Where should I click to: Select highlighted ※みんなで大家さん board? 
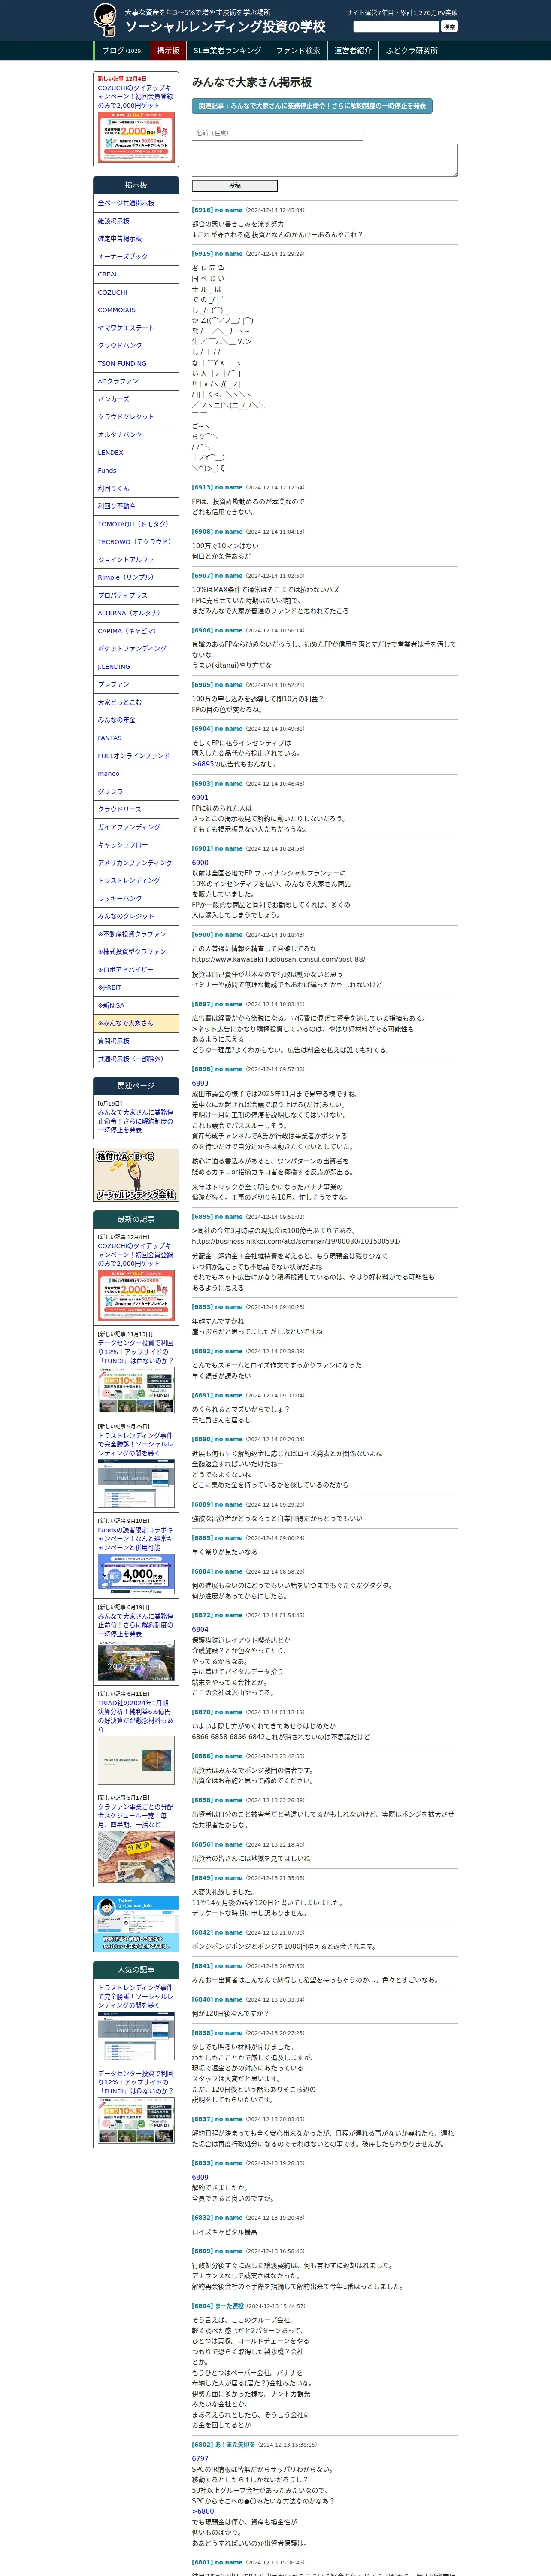pos(136,1024)
